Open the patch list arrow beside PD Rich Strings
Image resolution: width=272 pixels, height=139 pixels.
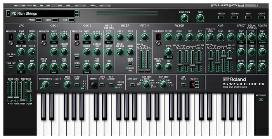coord(8,13)
